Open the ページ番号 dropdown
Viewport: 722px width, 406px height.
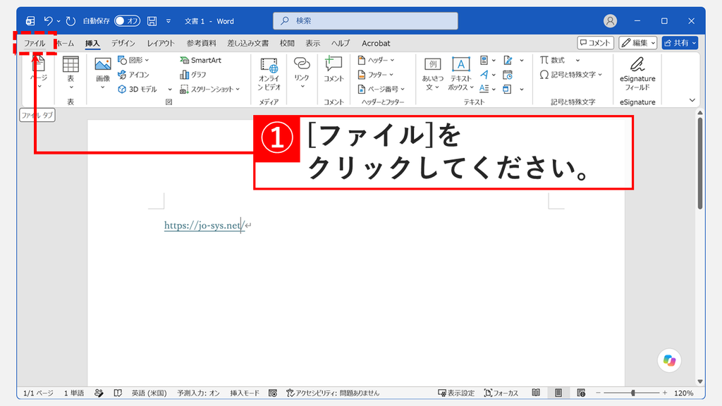pos(381,90)
